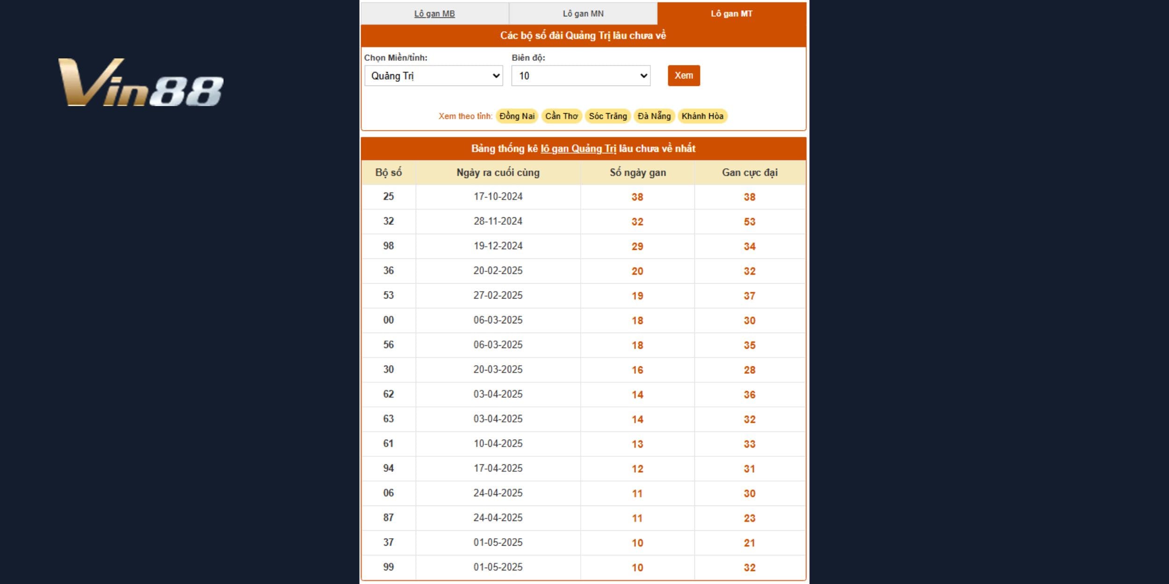Image resolution: width=1169 pixels, height=584 pixels.
Task: Click bộ số 99 cell
Action: [389, 568]
